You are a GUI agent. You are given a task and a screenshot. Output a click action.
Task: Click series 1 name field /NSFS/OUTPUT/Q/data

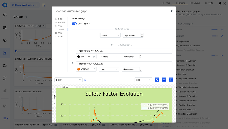[x=124, y=51]
